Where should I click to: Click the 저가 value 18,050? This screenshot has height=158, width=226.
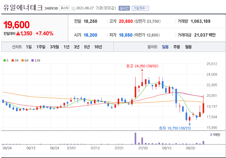(126, 35)
